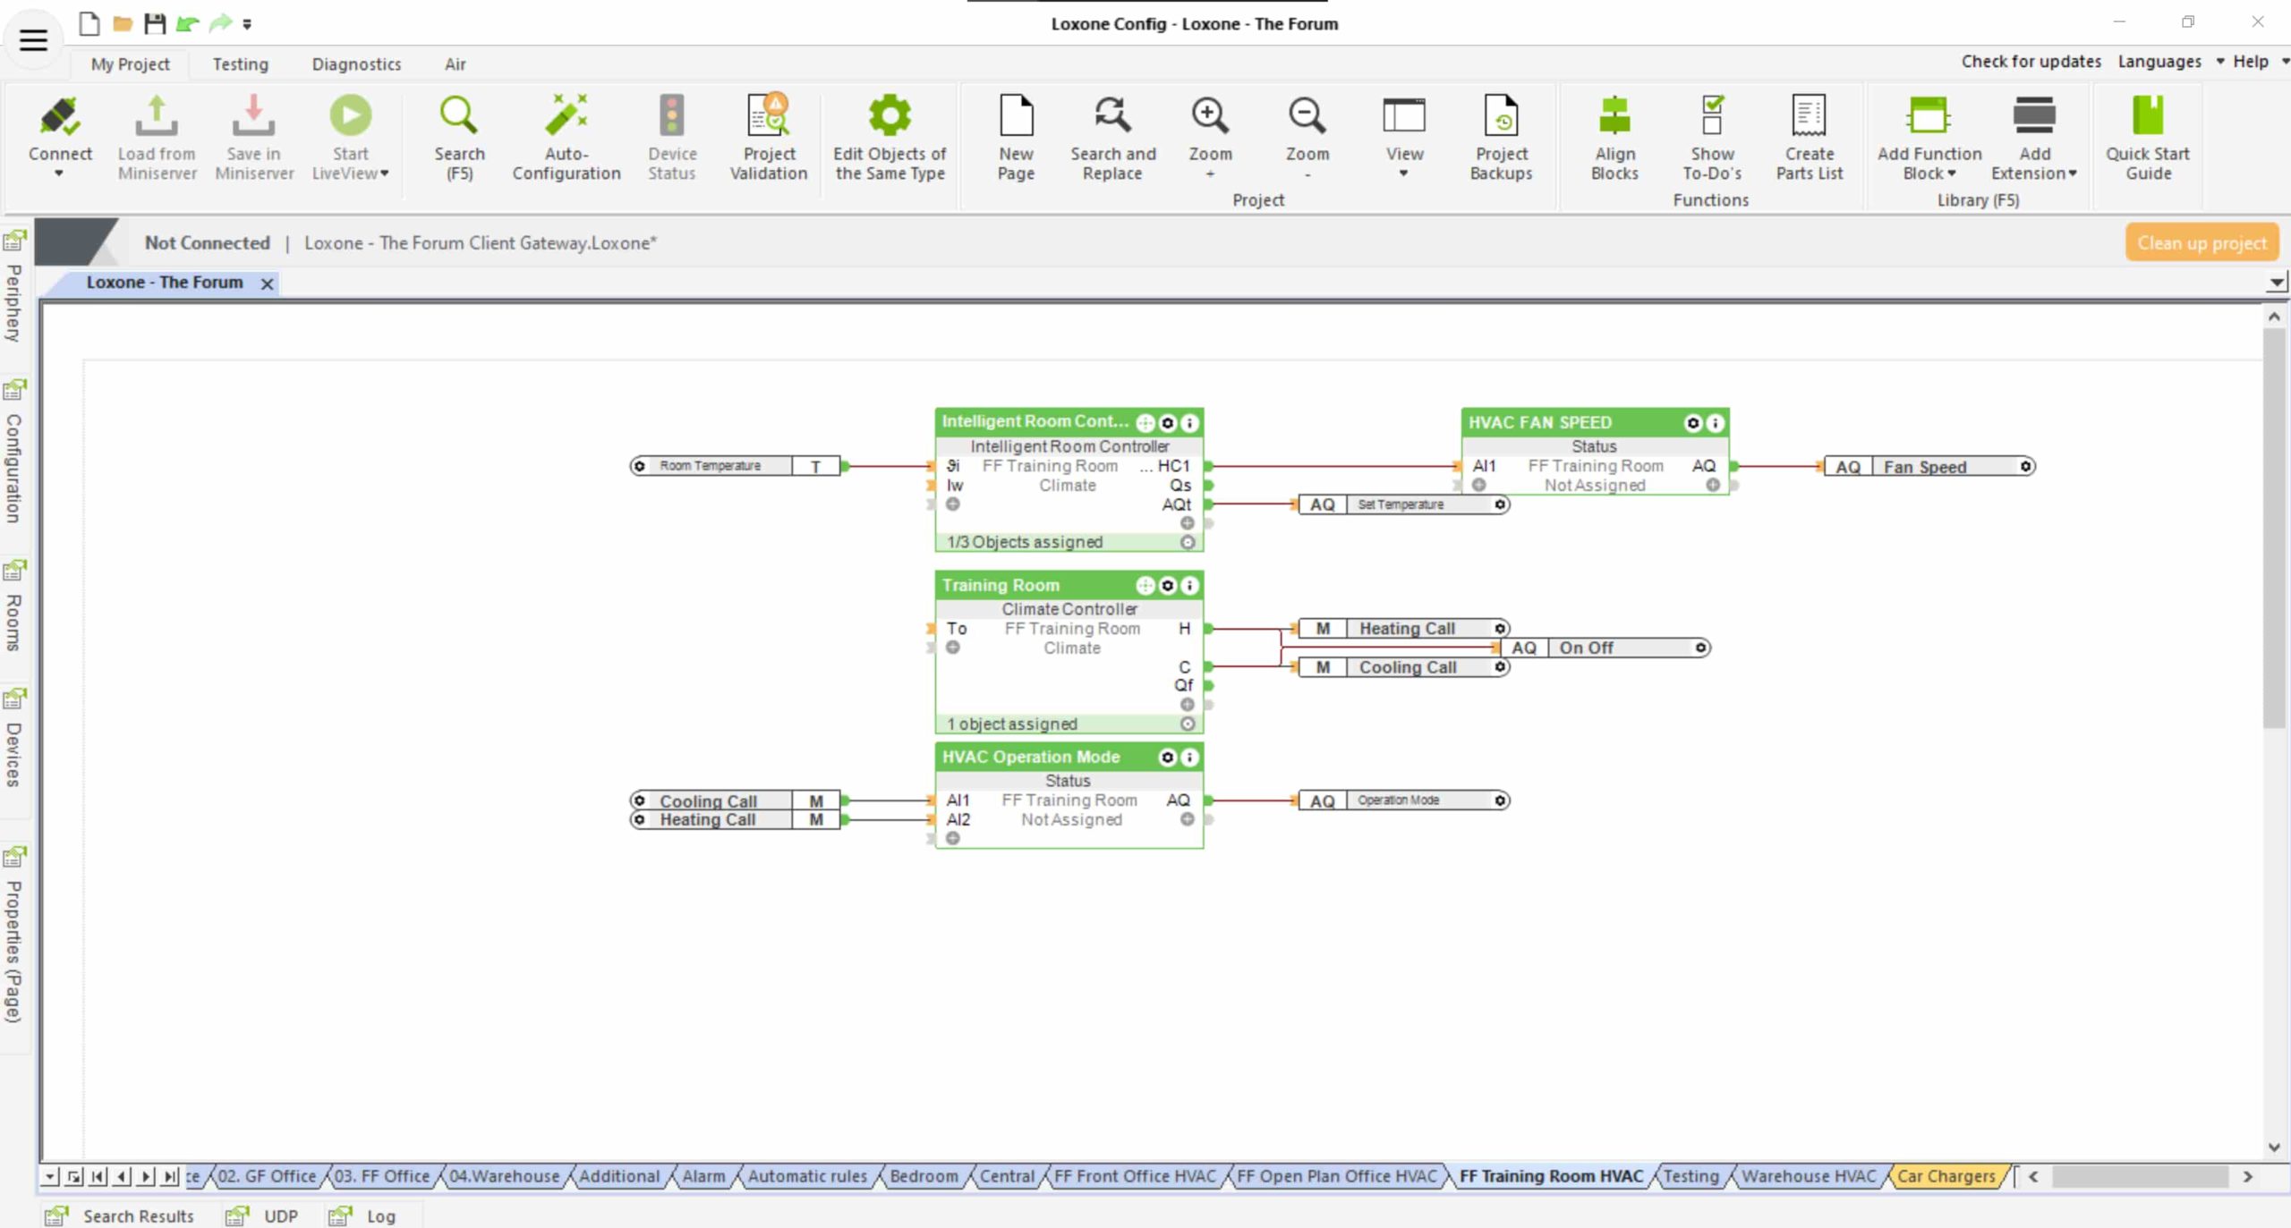The image size is (2291, 1228).
Task: Select the Connect tool
Action: 60,136
